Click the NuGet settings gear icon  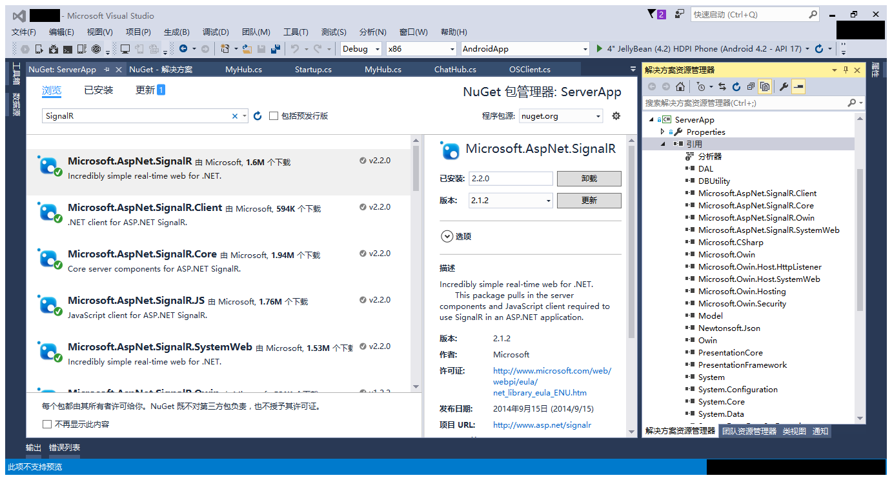(616, 116)
